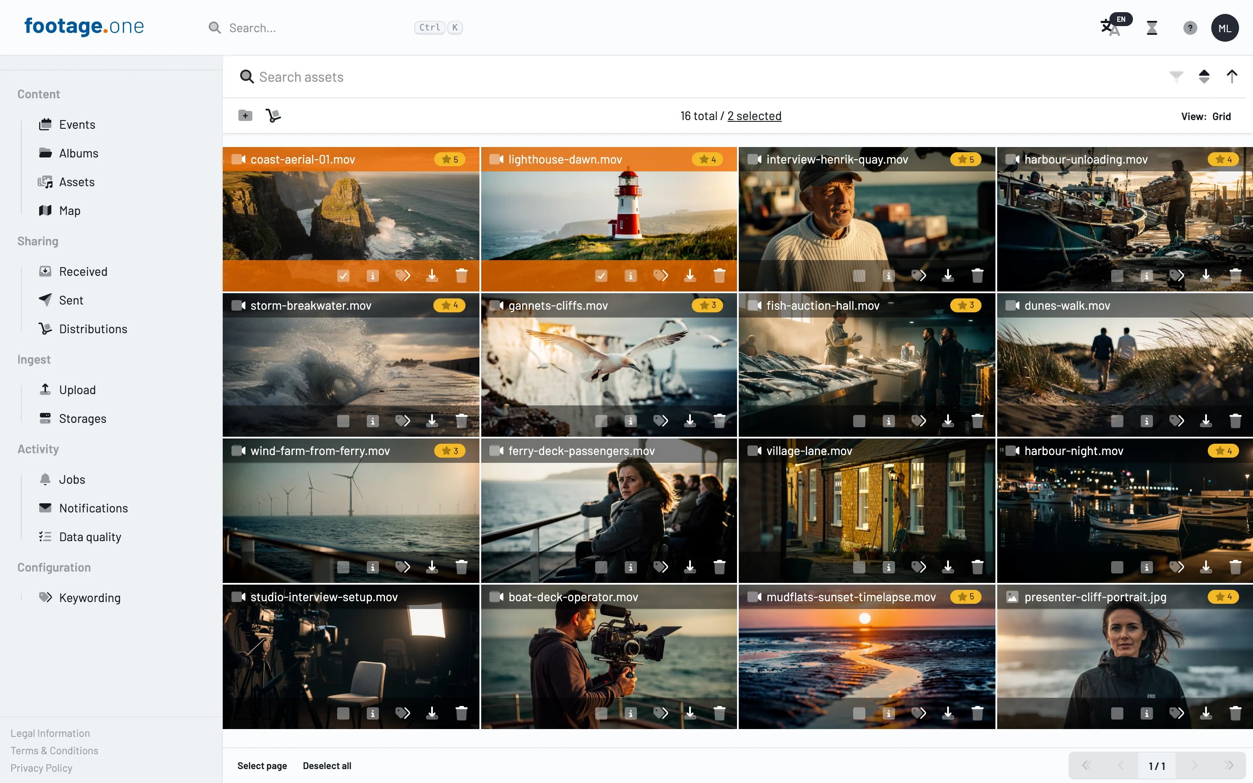
Task: Click the add-to-album folder plus icon
Action: 245,115
